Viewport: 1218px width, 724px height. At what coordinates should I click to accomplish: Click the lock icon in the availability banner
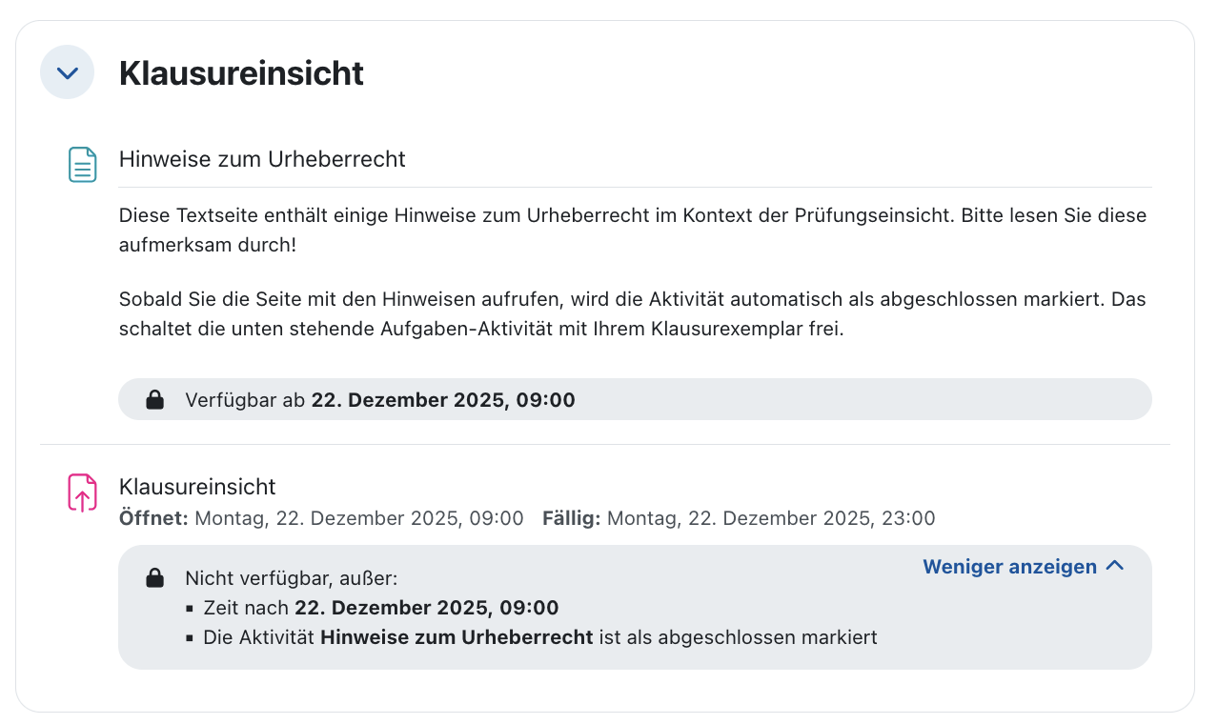coord(154,399)
